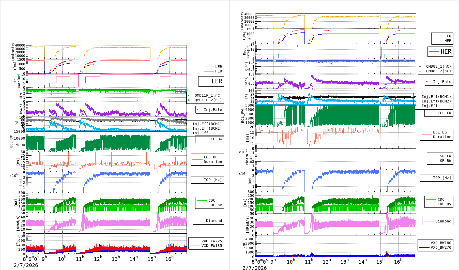Click the QMD8E_2(nC) legend entry
The width and height of the screenshot is (459, 270).
pos(438,71)
